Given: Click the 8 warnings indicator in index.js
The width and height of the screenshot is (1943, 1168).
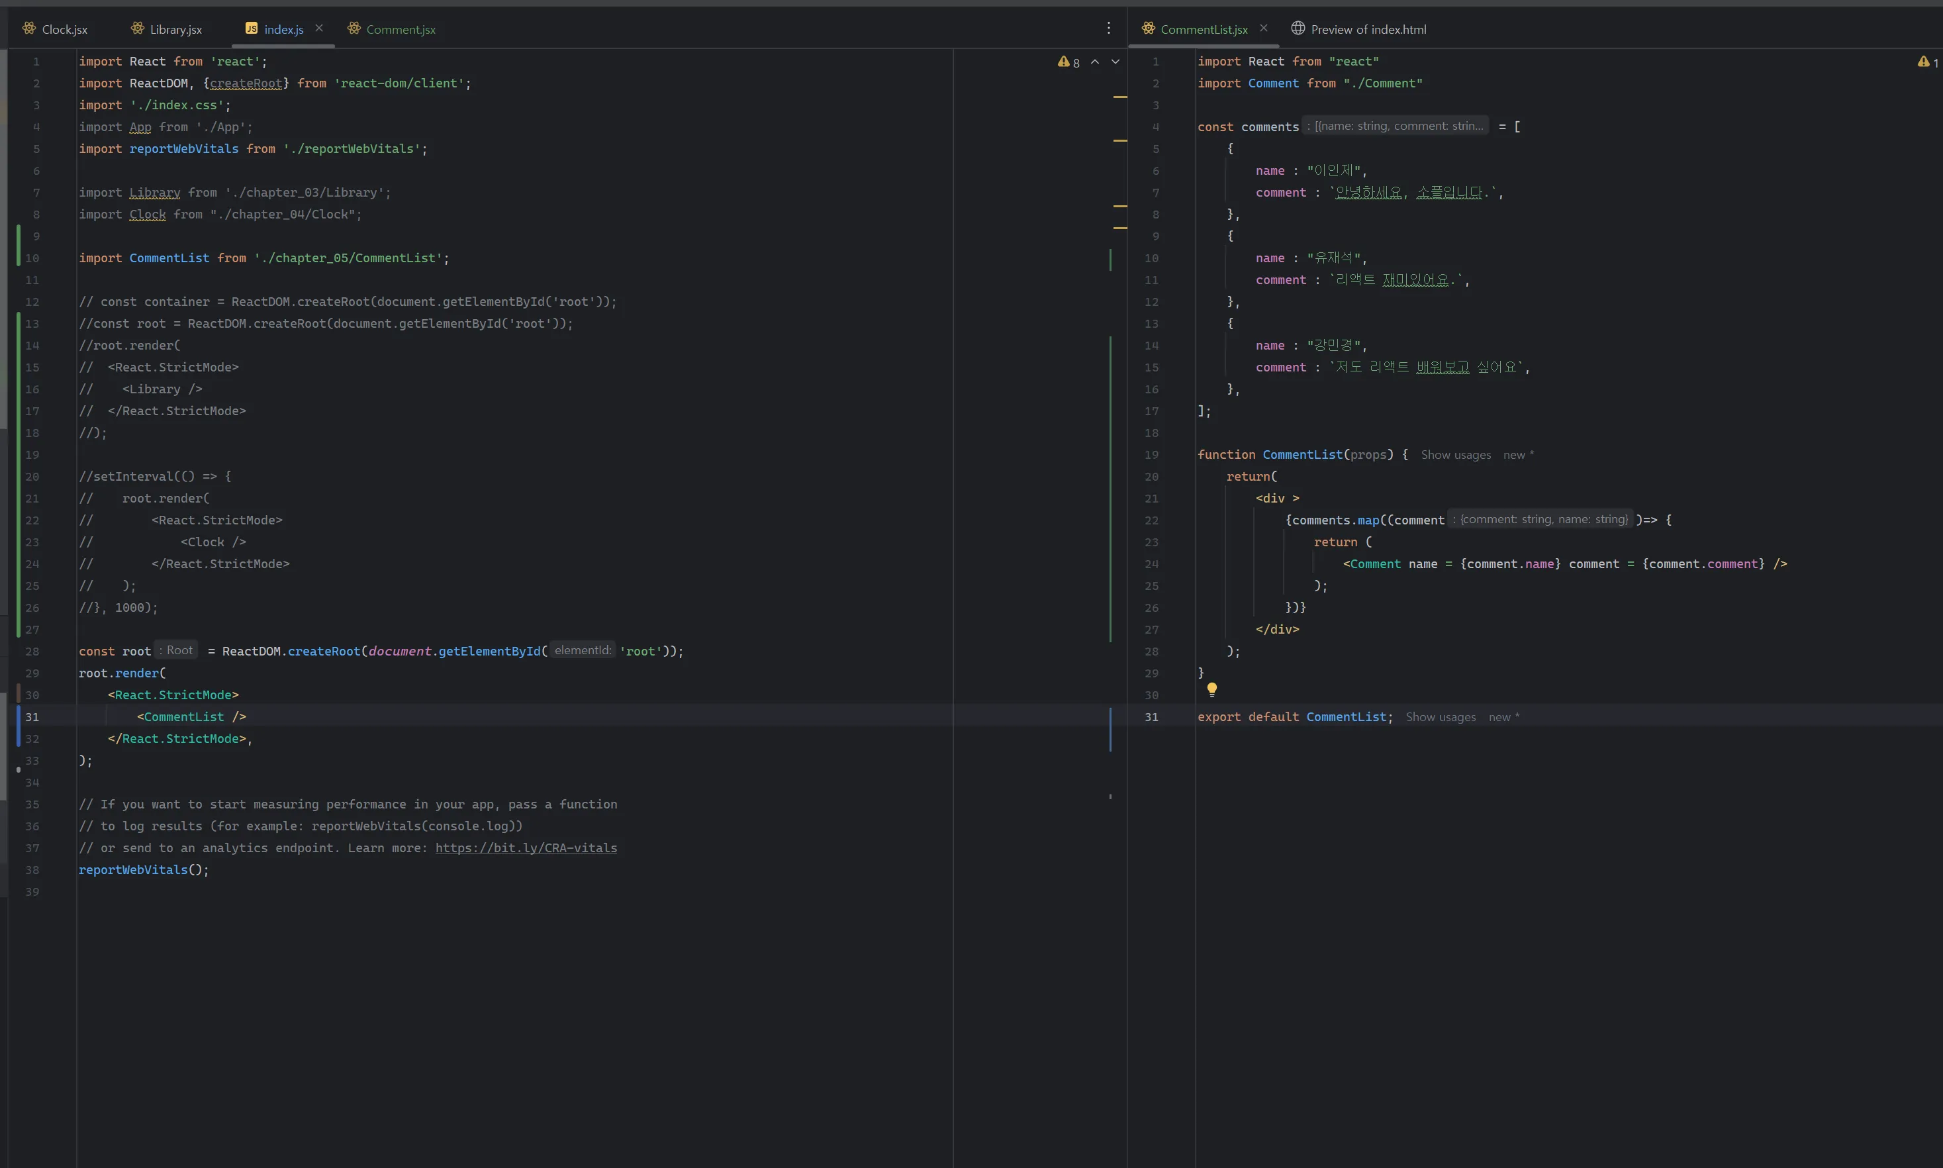Looking at the screenshot, I should (x=1068, y=62).
